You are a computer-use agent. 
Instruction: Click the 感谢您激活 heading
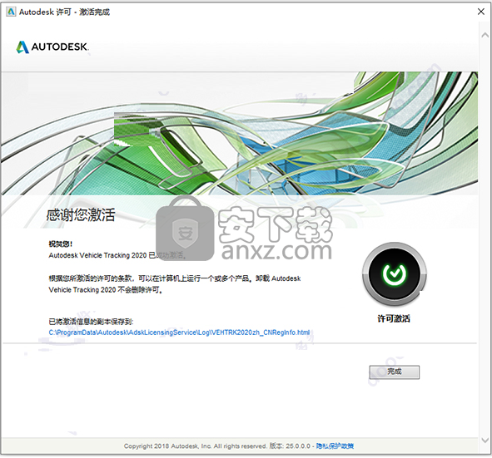coord(81,215)
